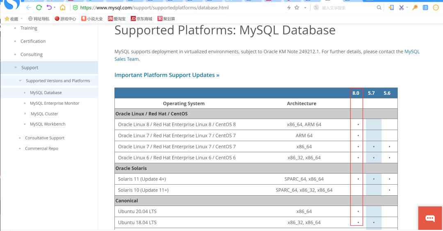
Task: Bookmark this page with the star icon
Action: click(x=297, y=8)
